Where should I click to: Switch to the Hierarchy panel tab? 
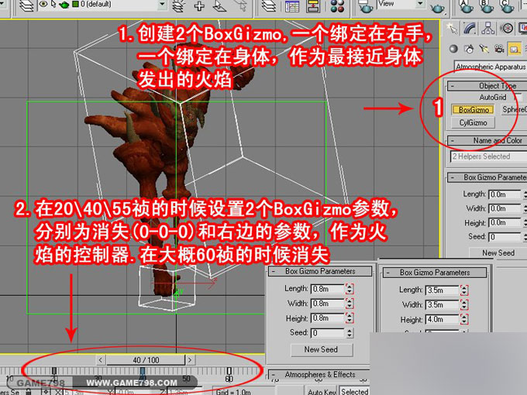click(x=488, y=29)
